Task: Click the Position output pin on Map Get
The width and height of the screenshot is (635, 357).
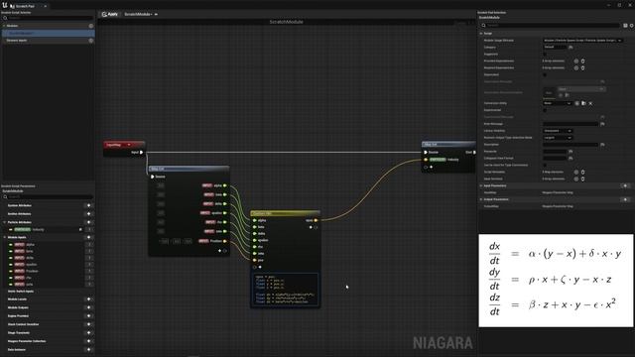Action: tap(225, 241)
